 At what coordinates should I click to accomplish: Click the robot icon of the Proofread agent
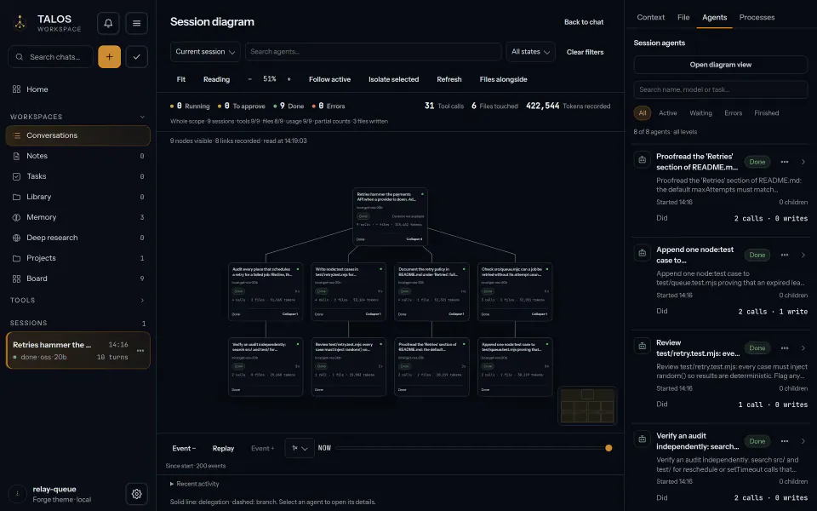(x=642, y=160)
